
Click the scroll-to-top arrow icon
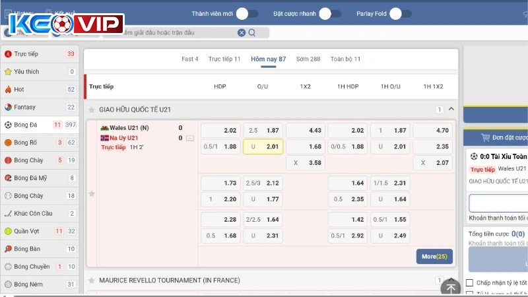(x=451, y=287)
